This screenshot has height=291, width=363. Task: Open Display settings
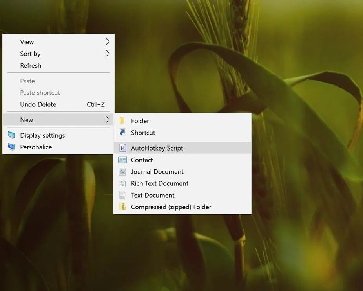coord(58,135)
